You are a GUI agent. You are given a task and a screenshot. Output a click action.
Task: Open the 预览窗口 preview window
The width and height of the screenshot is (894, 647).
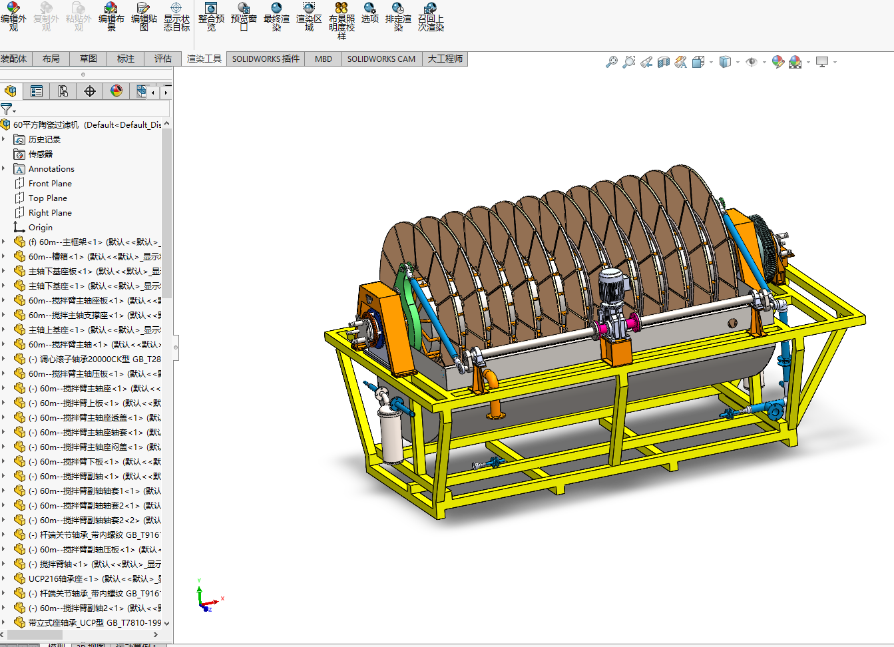coord(244,16)
